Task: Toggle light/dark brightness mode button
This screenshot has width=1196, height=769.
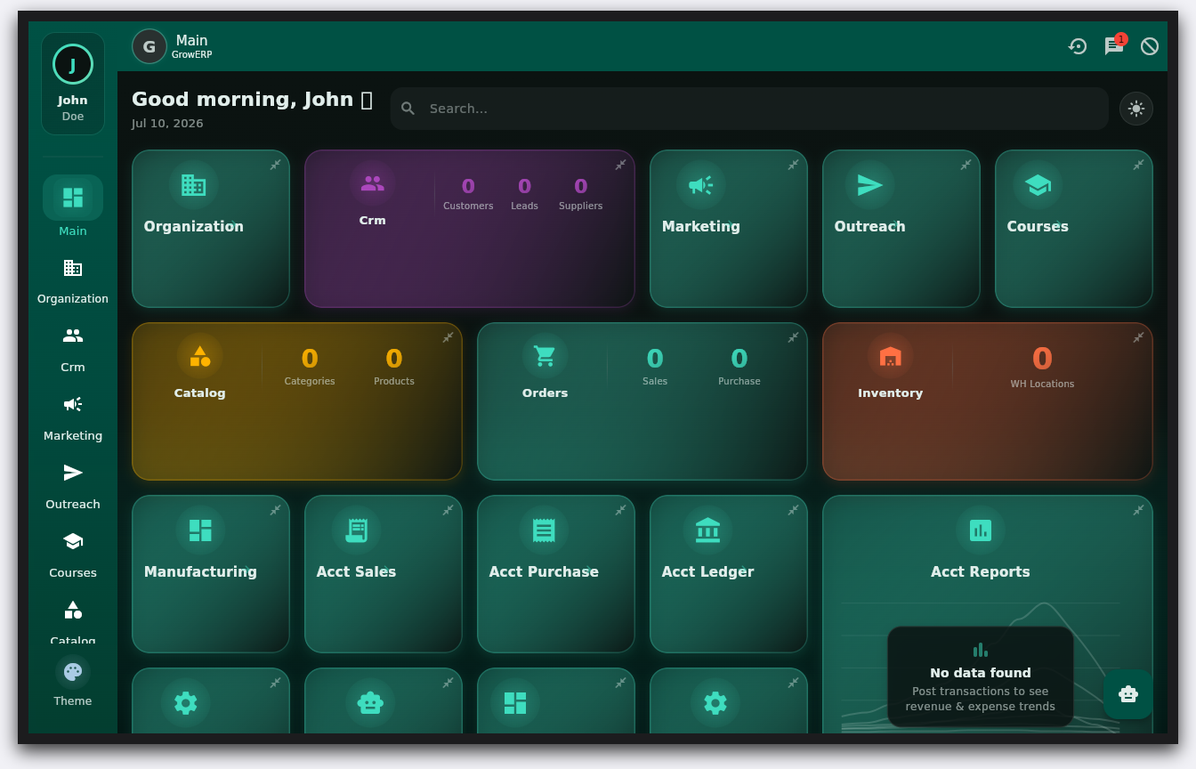Action: pyautogui.click(x=1136, y=109)
